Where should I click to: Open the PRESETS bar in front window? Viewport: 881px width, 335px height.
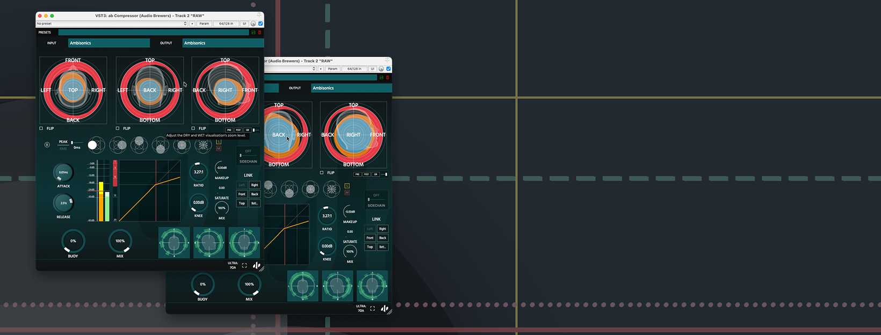click(154, 32)
